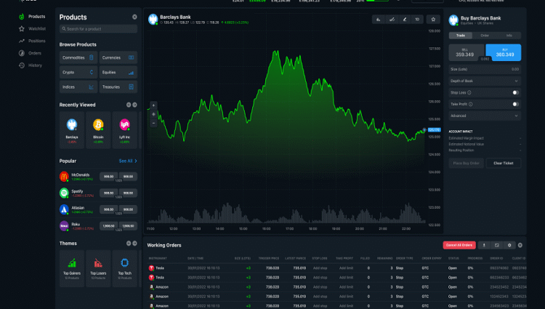Open the Stop Loss info icon
The height and width of the screenshot is (309, 545).
click(469, 92)
